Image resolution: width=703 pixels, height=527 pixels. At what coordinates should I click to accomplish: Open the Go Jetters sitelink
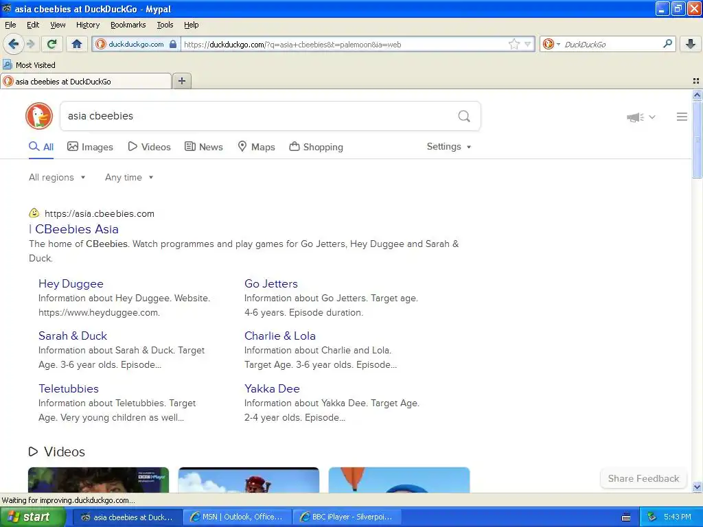click(270, 283)
